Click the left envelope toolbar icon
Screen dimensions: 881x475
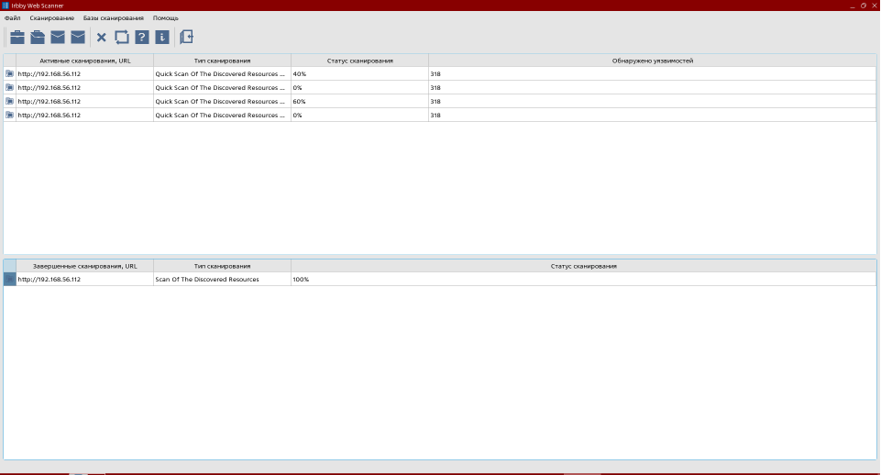(x=58, y=38)
